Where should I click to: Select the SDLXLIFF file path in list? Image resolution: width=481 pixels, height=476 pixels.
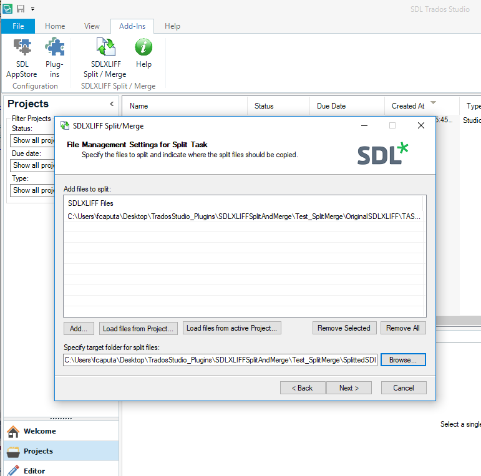244,216
